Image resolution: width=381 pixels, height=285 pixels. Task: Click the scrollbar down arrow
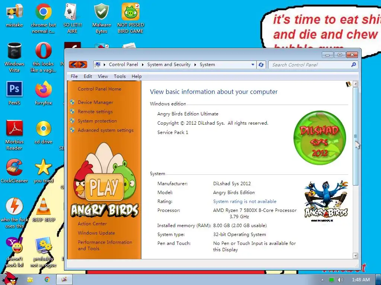coord(355,256)
